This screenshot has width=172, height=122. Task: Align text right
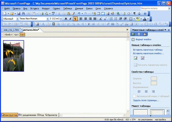tap(90, 19)
